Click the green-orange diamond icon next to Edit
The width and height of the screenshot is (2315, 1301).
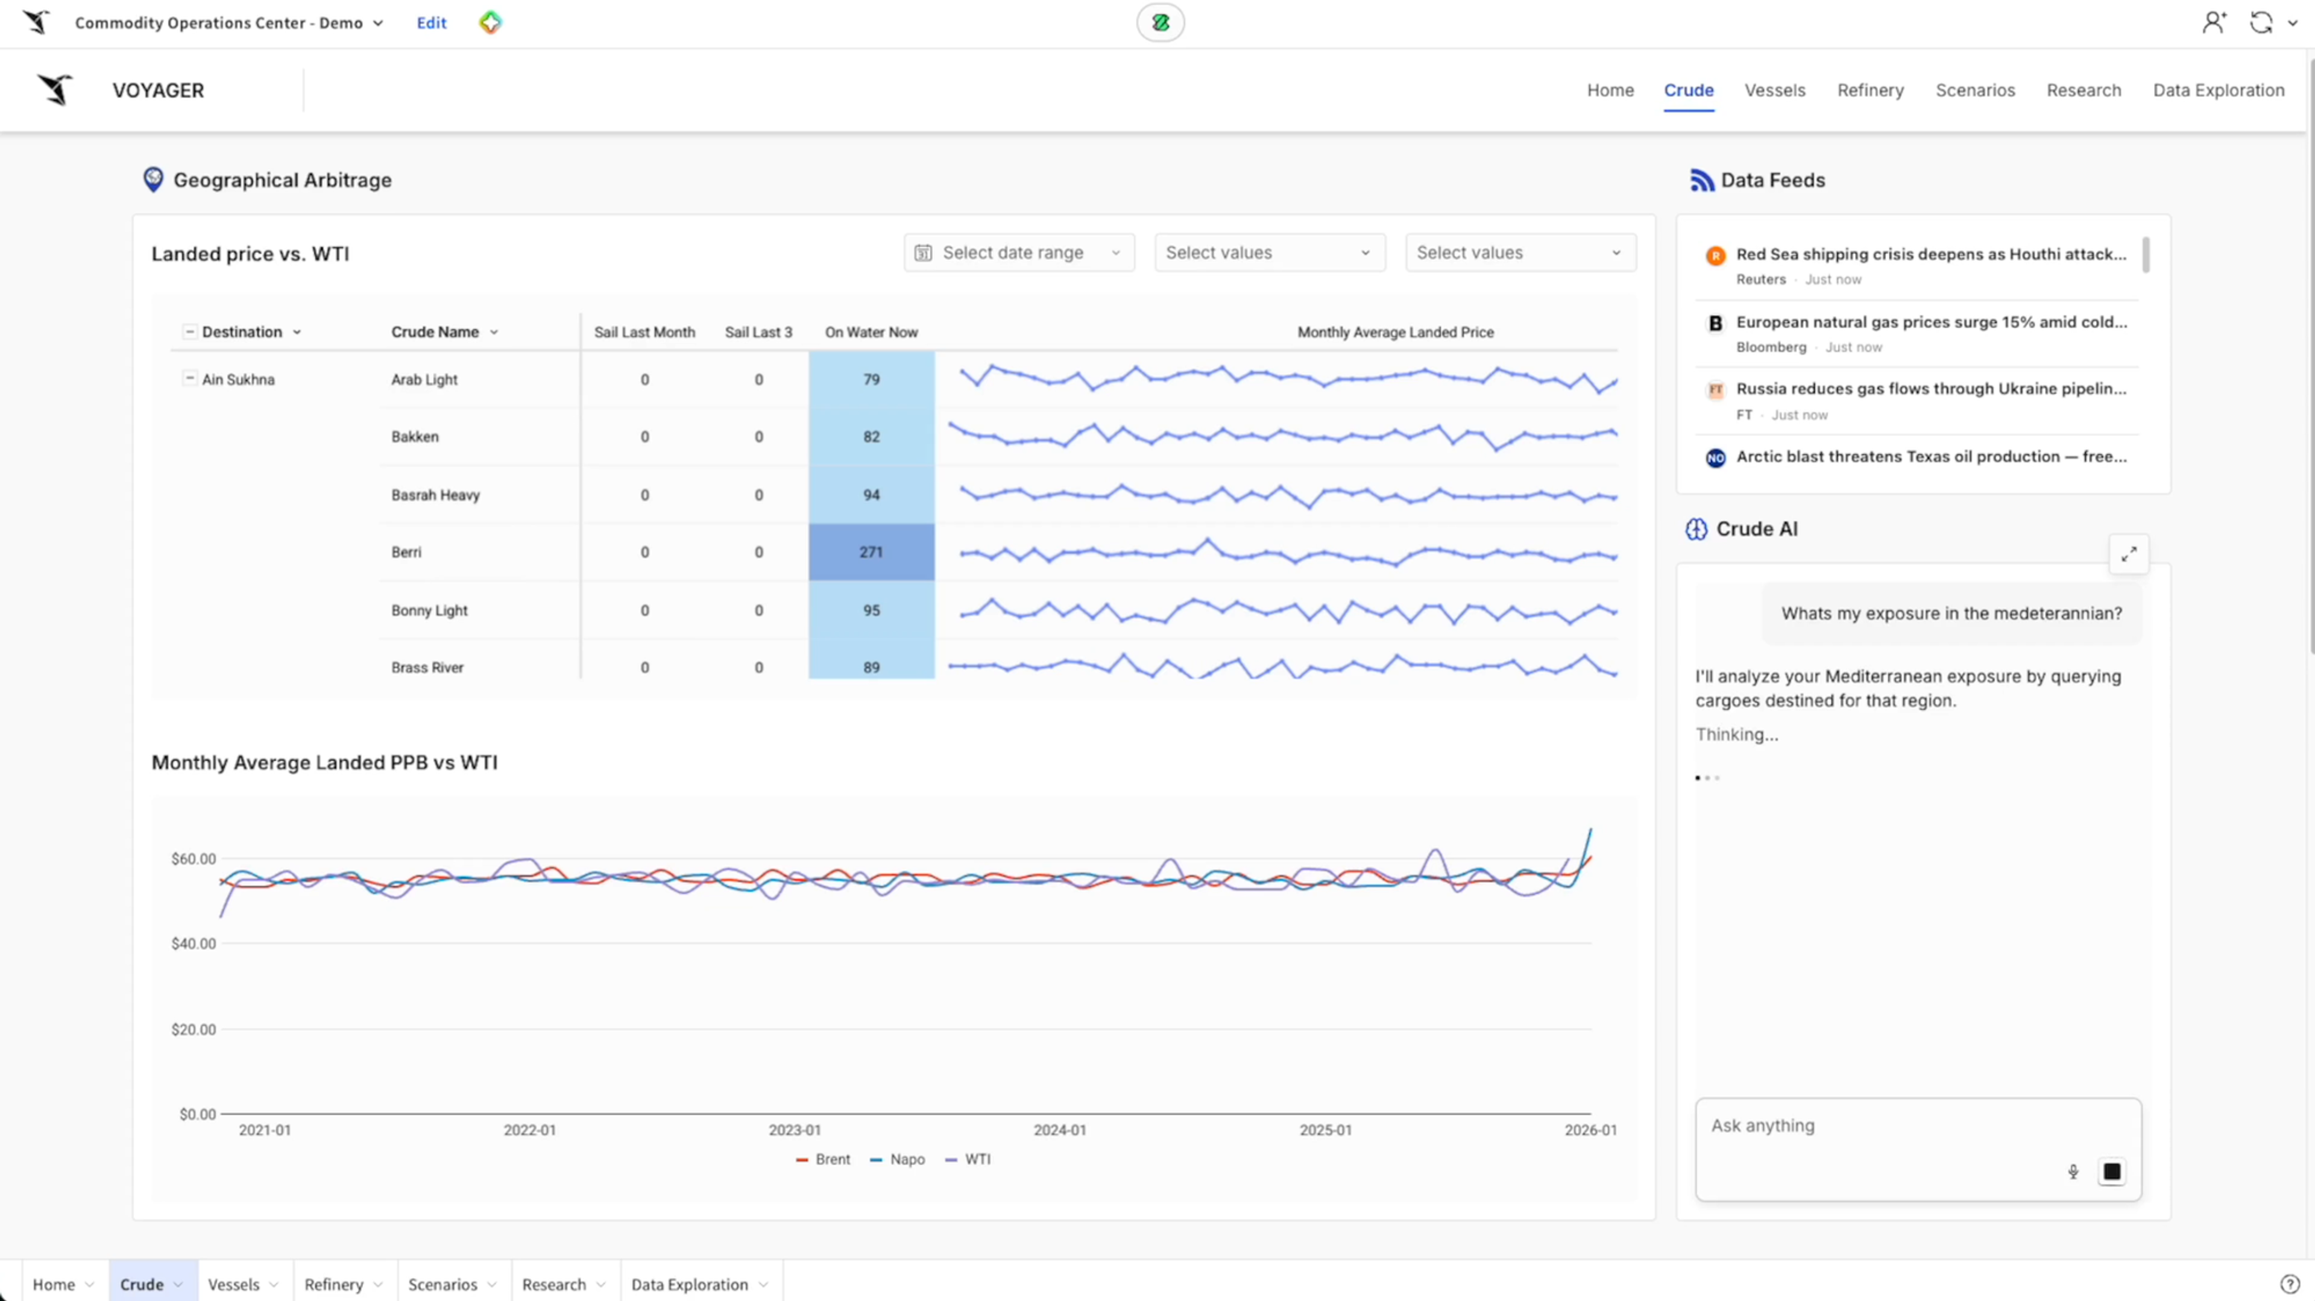[x=490, y=22]
